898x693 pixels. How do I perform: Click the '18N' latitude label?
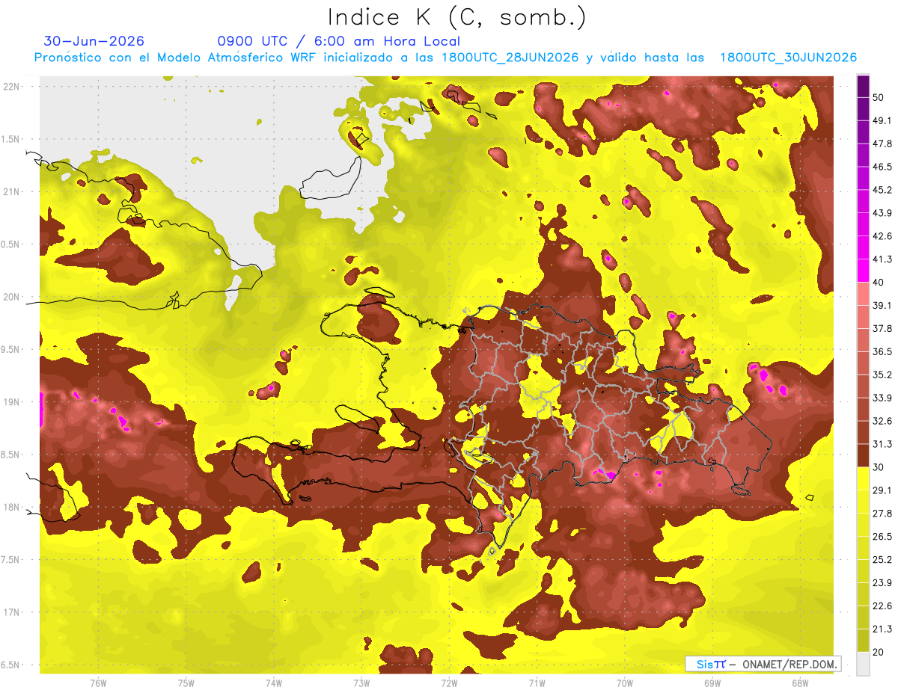11,508
